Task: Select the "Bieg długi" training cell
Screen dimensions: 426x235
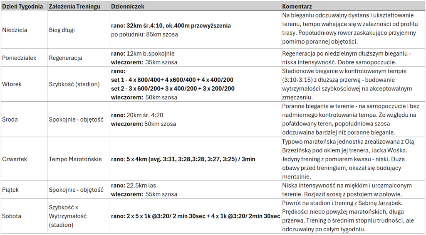Action: click(62, 30)
